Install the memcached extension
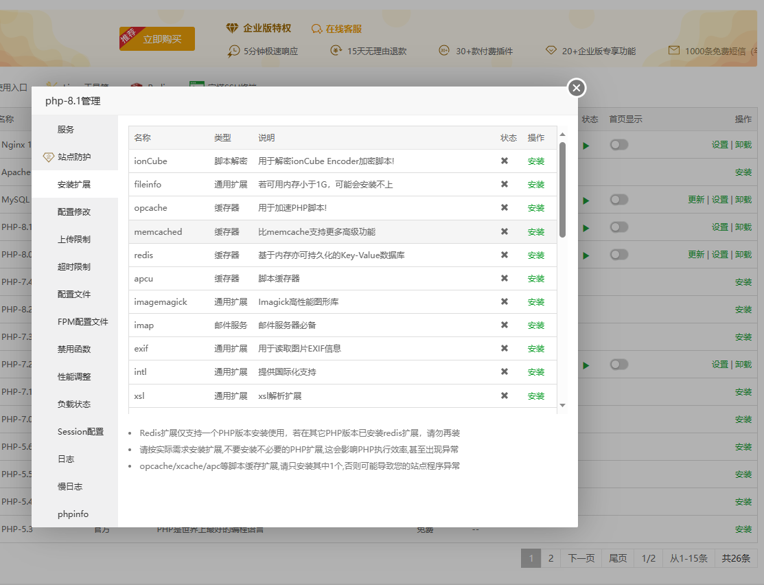 coord(536,231)
